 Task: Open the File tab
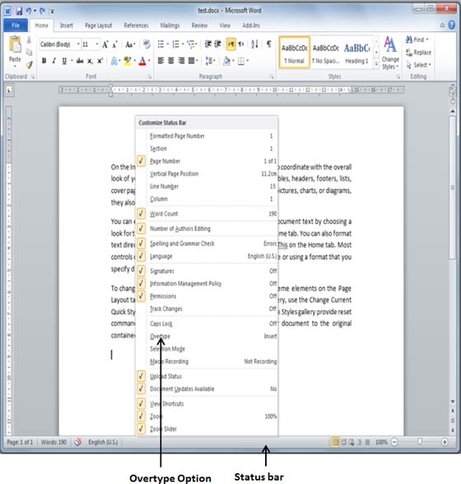[16, 26]
